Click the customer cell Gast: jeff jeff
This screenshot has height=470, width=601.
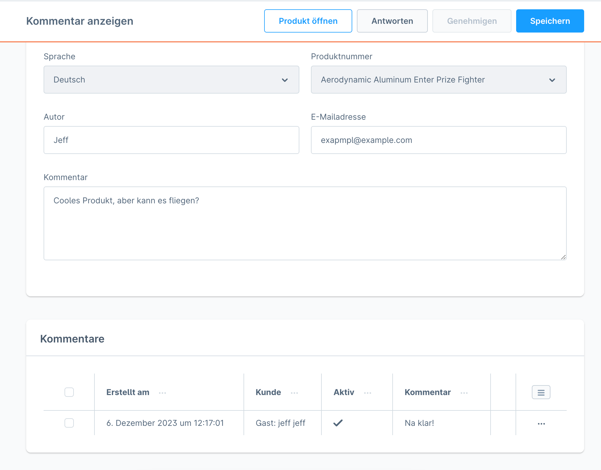(x=280, y=423)
